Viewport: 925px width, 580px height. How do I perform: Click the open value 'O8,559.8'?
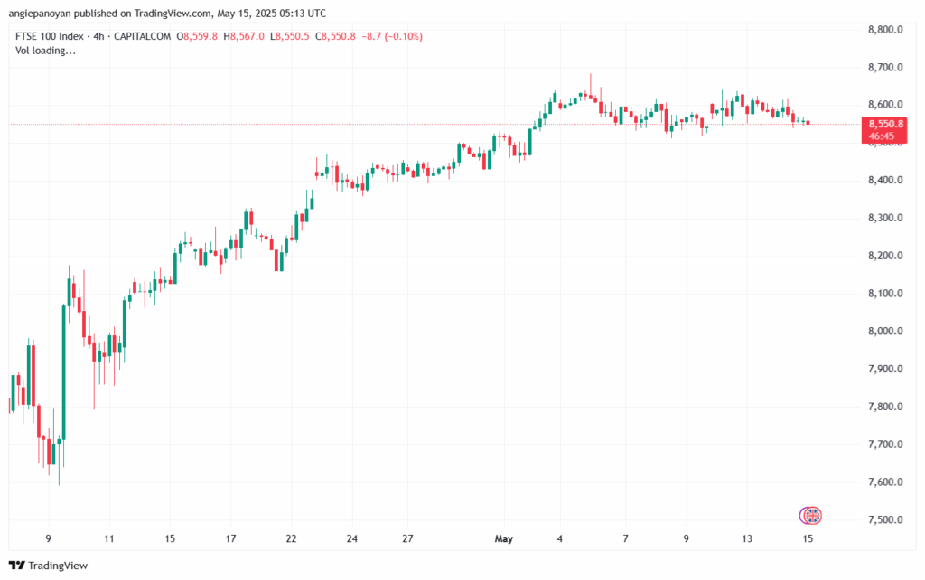point(197,36)
